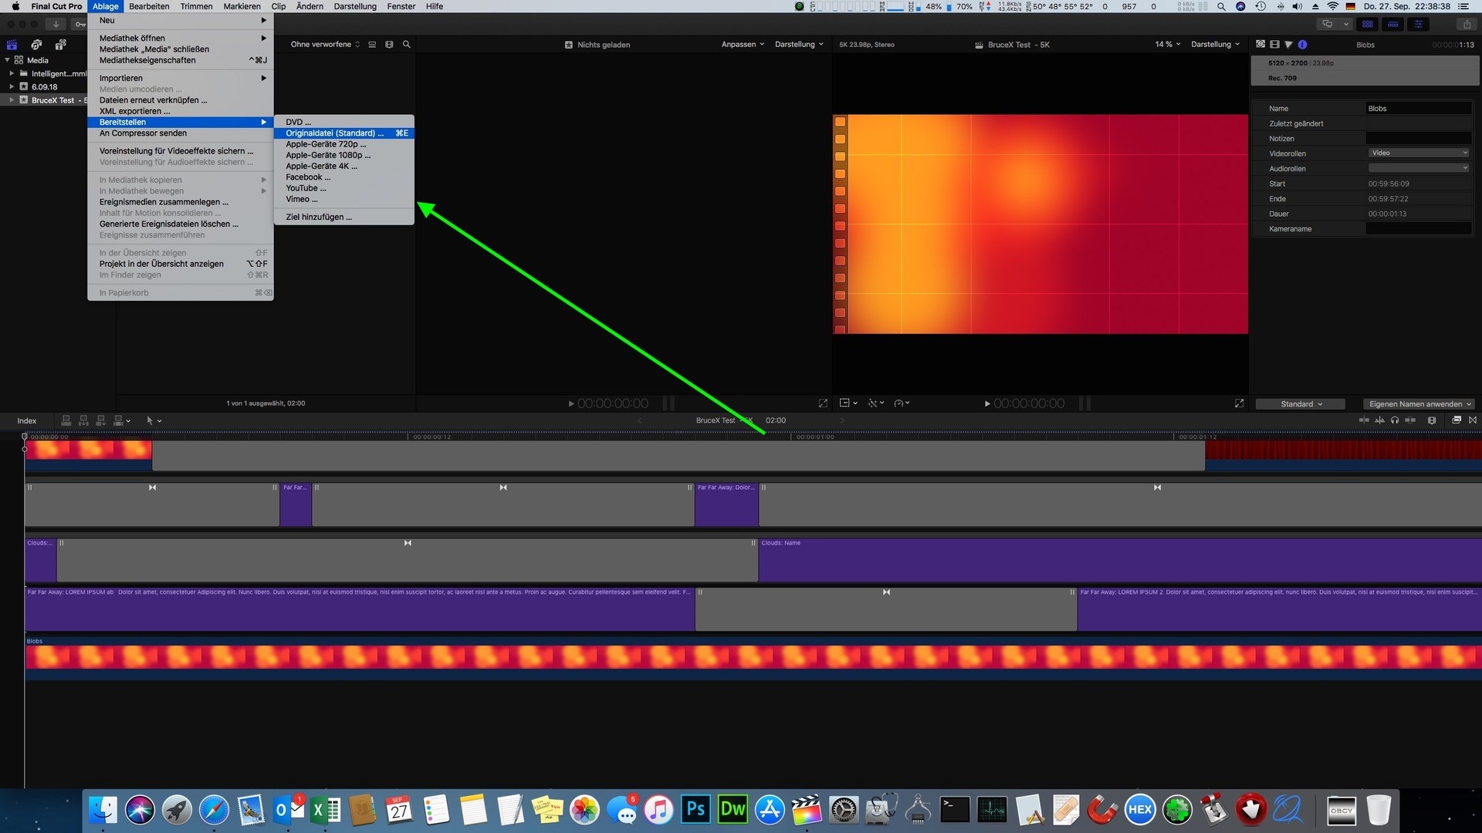Image resolution: width=1482 pixels, height=833 pixels.
Task: Open the Videorollen dropdown
Action: coord(1419,153)
